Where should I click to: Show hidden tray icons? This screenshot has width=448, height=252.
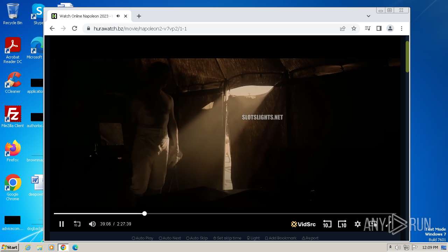pyautogui.click(x=390, y=247)
